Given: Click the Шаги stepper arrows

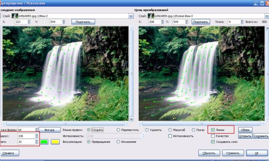Looking at the screenshot, I should tap(37, 142).
